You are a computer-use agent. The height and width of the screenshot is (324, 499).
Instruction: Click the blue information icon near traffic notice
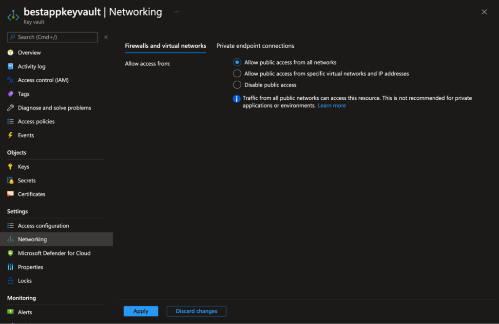pyautogui.click(x=236, y=98)
